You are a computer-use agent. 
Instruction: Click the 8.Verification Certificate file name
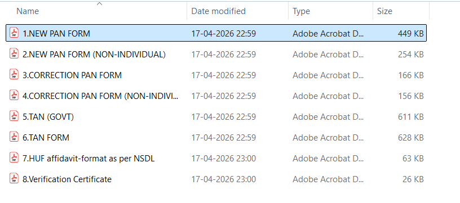(x=67, y=179)
